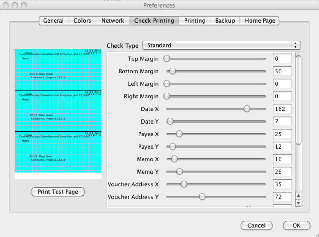The height and width of the screenshot is (237, 319).
Task: Switch to the Home Page tab
Action: point(260,21)
